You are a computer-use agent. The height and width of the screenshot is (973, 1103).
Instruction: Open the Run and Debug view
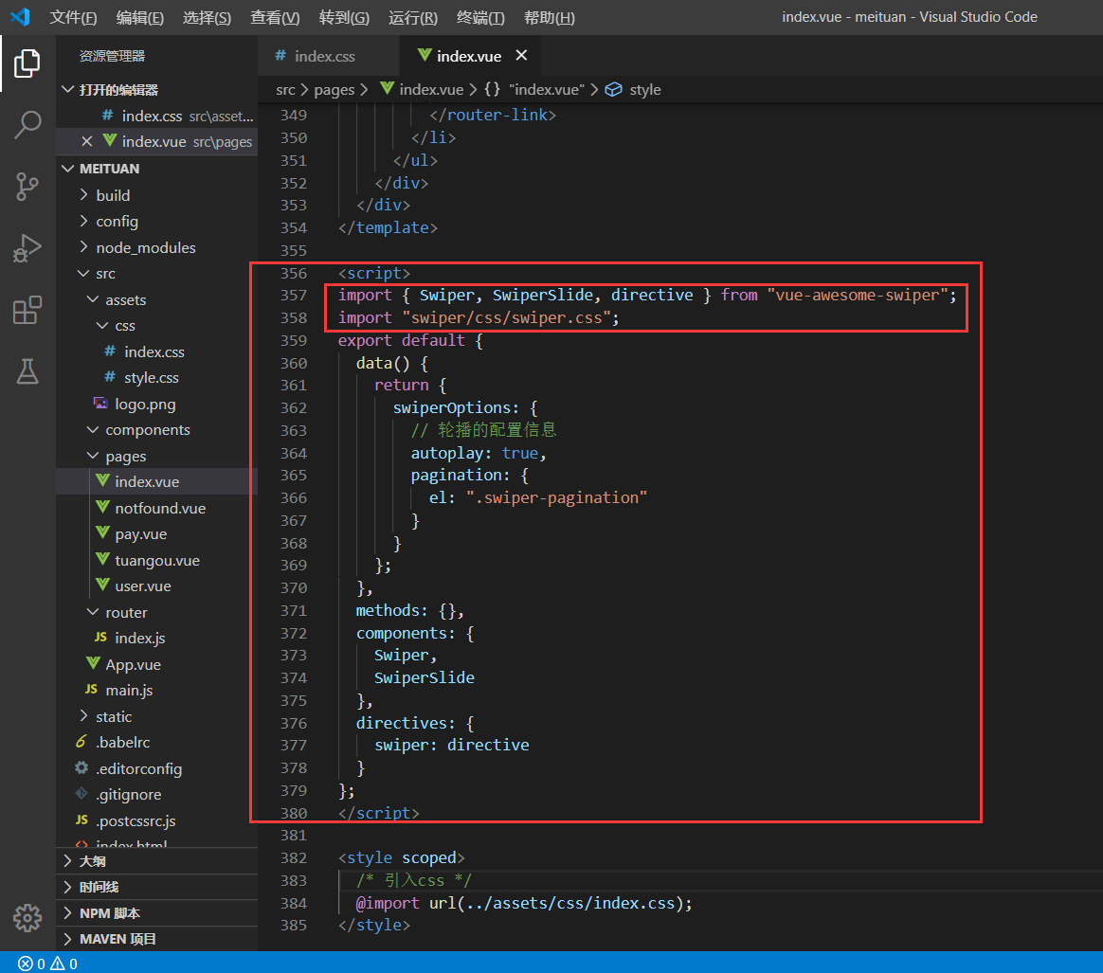pos(27,247)
